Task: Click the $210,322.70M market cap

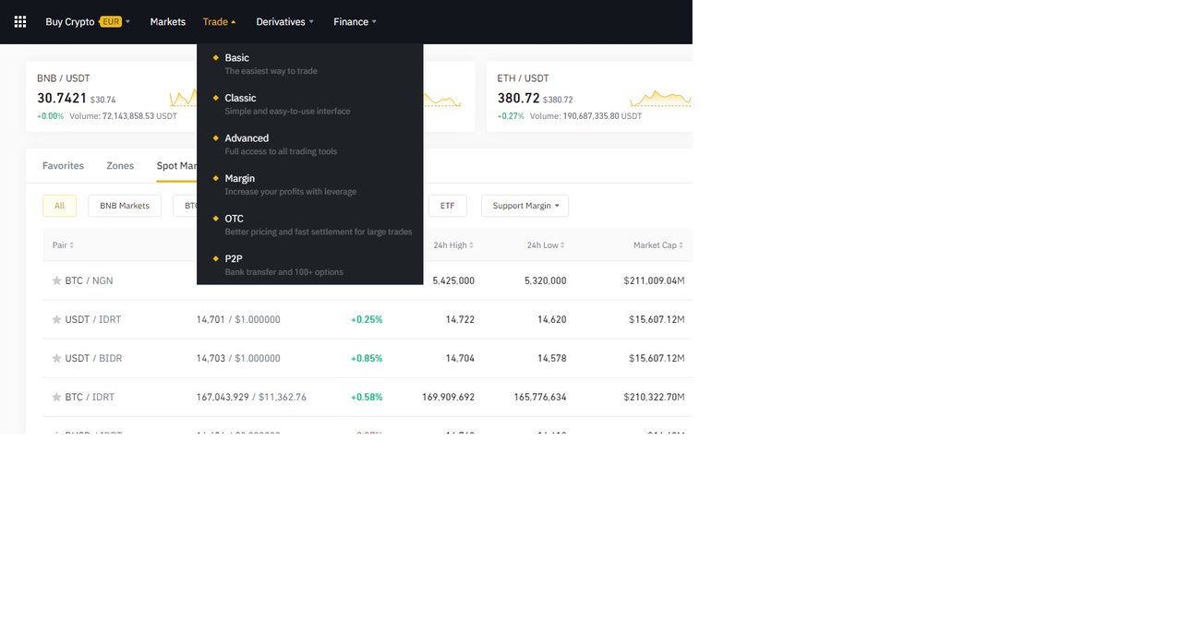Action: coord(654,397)
